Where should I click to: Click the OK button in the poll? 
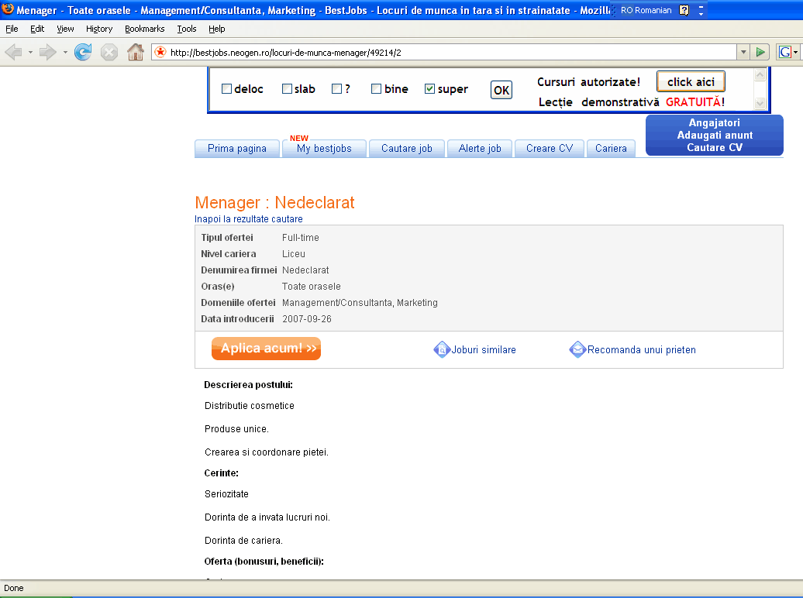point(501,90)
